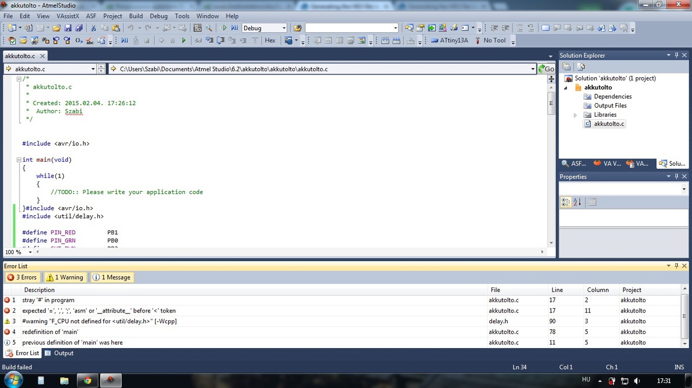This screenshot has height=388, width=692.
Task: Click the editor horizontal scrollbar
Action: pyautogui.click(x=289, y=252)
